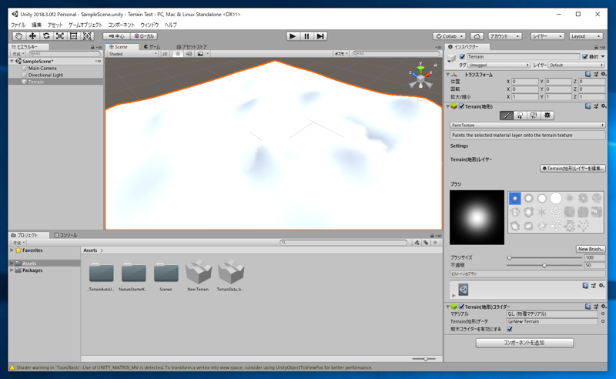616x379 pixels.
Task: Select the combined Transform tool
Action: pyautogui.click(x=87, y=36)
